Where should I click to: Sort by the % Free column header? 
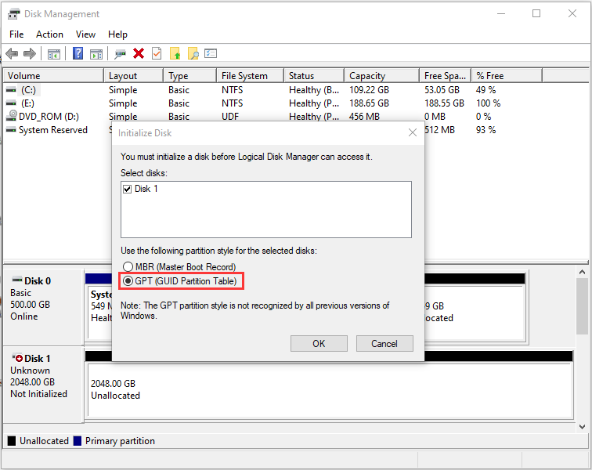point(507,76)
